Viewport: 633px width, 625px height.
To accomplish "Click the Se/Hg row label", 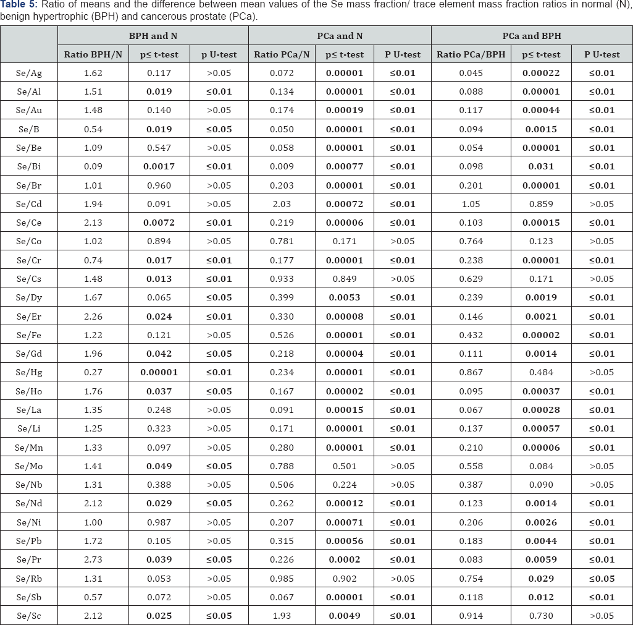I will (x=29, y=372).
